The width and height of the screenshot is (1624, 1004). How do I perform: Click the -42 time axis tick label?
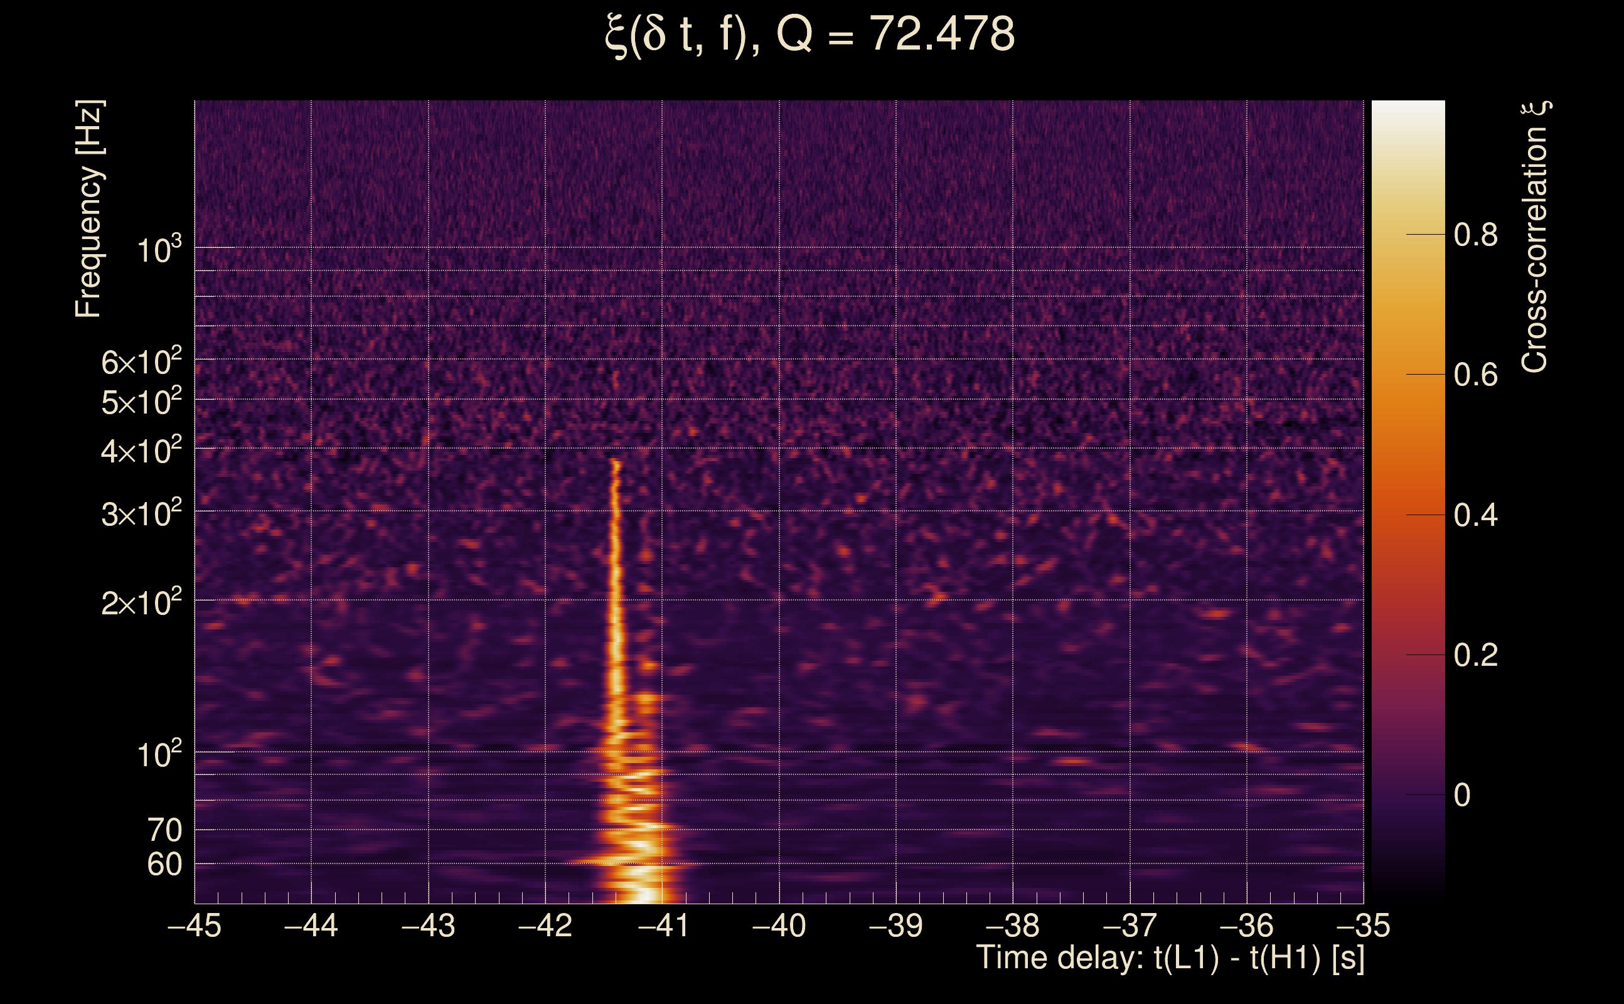[545, 926]
